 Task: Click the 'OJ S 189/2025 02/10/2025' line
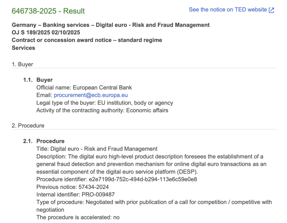pyautogui.click(x=46, y=33)
